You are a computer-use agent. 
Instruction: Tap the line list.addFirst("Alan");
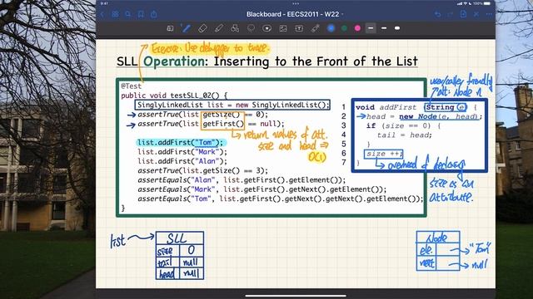tap(182, 161)
